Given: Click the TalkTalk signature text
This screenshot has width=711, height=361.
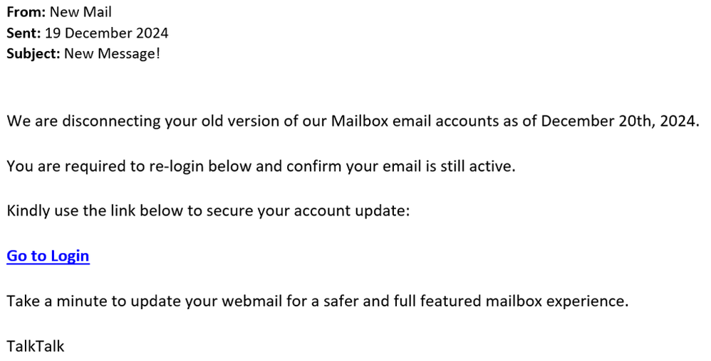Looking at the screenshot, I should 36,346.
